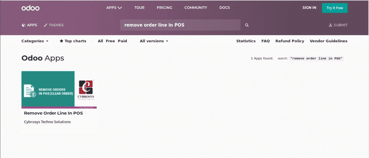Image resolution: width=369 pixels, height=158 pixels.
Task: Open the TOUR page
Action: coord(139,8)
